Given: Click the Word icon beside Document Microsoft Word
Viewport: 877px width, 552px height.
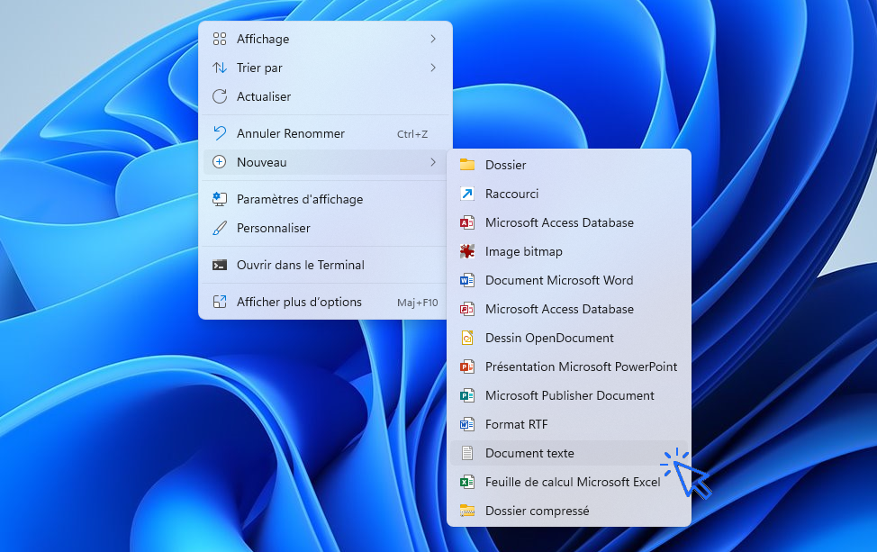Looking at the screenshot, I should point(467,280).
